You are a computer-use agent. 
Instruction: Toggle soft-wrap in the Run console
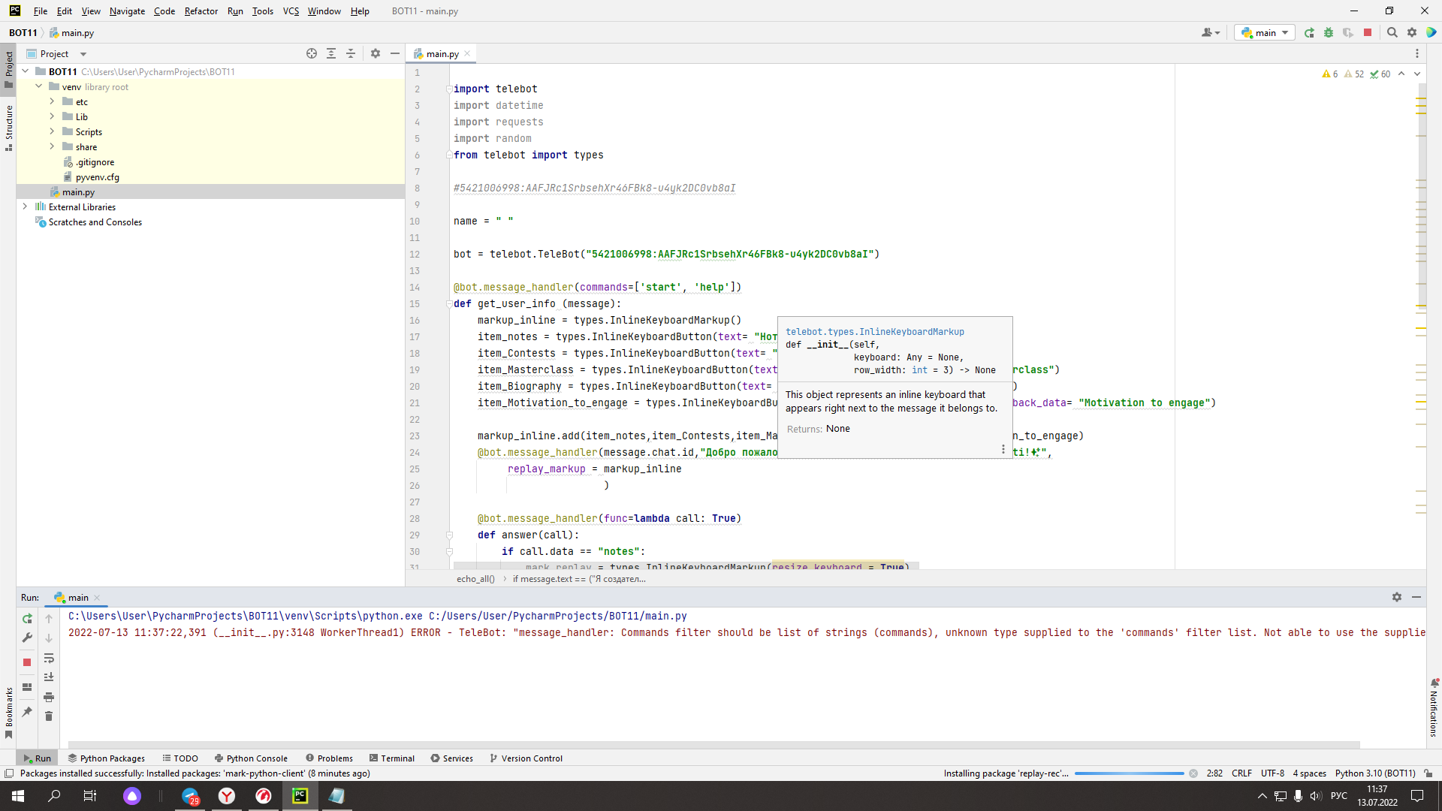click(x=49, y=659)
